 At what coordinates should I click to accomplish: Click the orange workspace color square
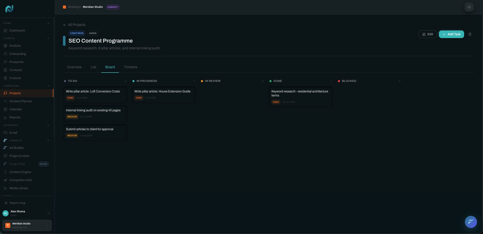click(x=64, y=7)
